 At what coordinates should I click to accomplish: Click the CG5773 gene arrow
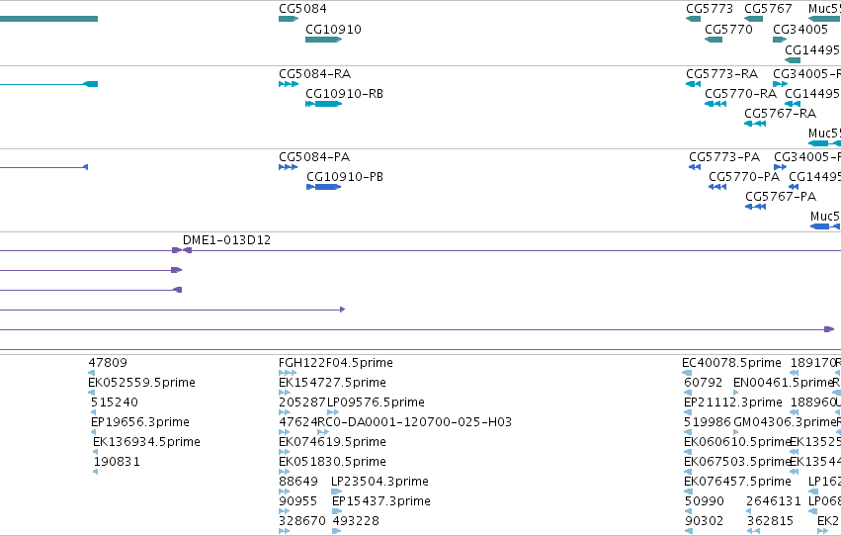pos(694,19)
